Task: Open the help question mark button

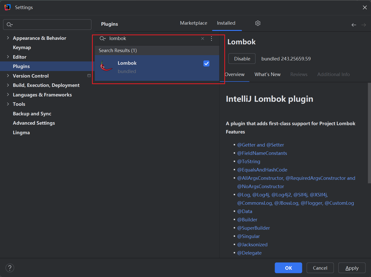Action: [10, 268]
